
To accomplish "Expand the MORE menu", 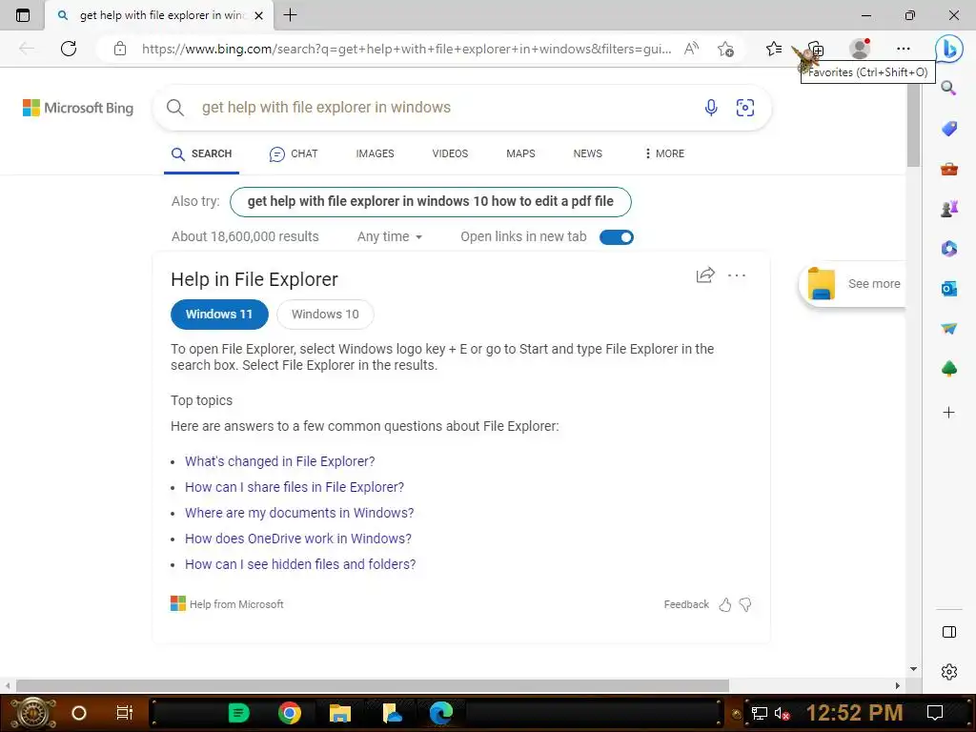I will click(664, 153).
